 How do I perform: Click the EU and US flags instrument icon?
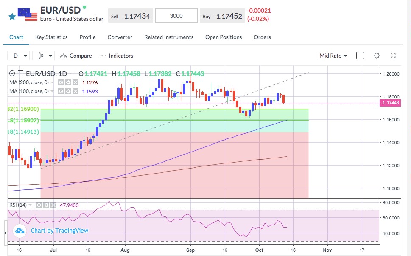coord(28,15)
